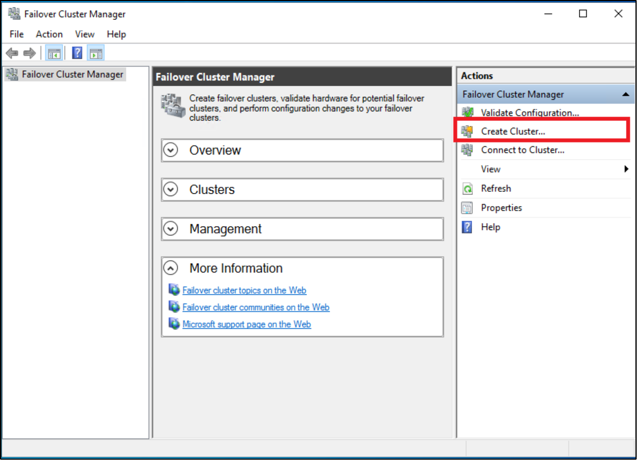
Task: Expand the Overview section chevron
Action: click(171, 150)
